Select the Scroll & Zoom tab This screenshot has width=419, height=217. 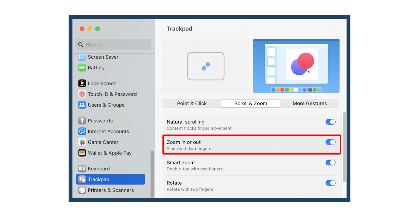click(x=251, y=103)
